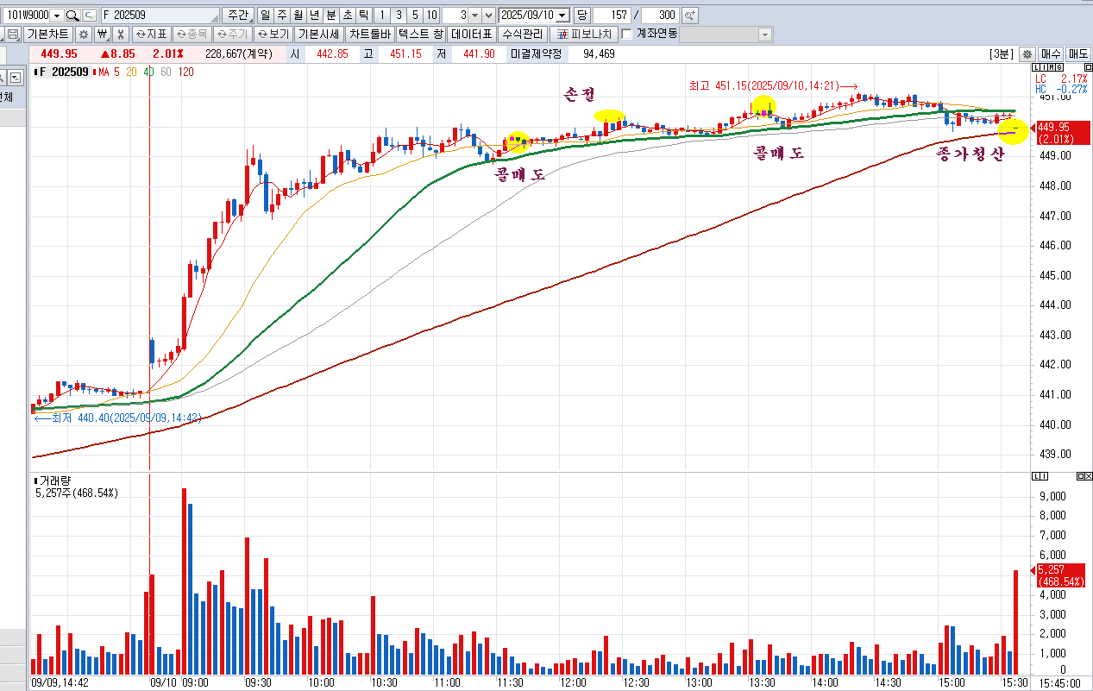Toggle the 계좌연동 checkbox

[627, 35]
